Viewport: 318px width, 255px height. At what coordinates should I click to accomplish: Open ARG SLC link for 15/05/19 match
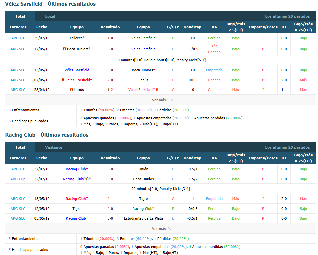point(18,199)
